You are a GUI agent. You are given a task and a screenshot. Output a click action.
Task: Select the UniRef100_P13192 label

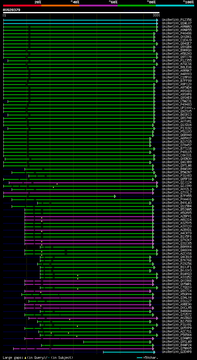[177, 128]
